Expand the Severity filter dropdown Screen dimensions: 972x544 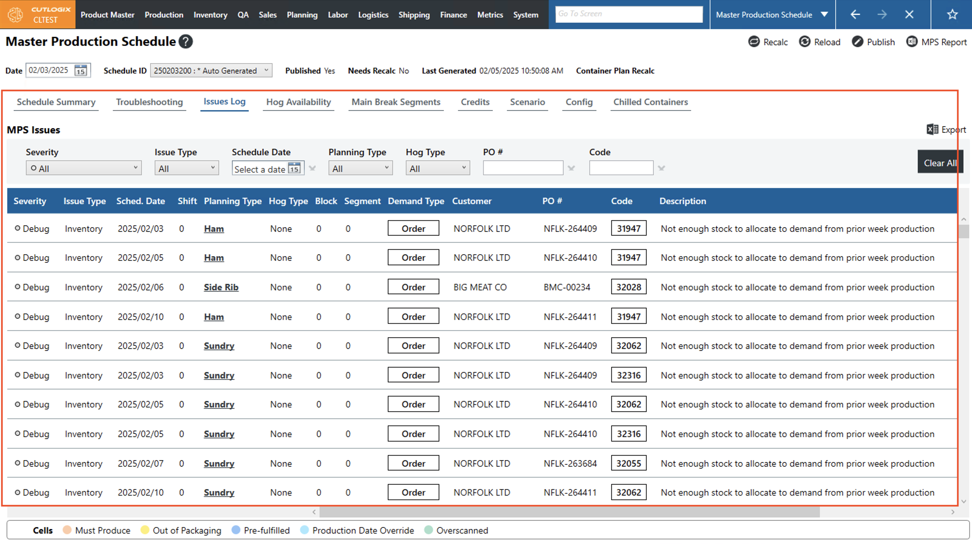(x=83, y=168)
